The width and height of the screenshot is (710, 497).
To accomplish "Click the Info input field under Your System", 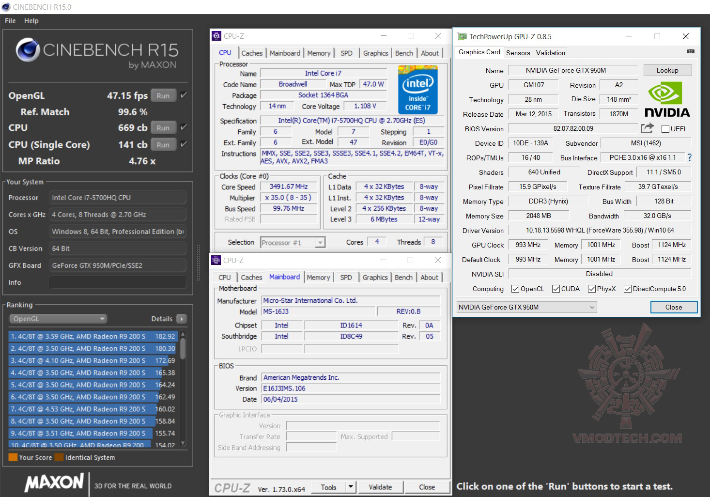I will coord(118,282).
